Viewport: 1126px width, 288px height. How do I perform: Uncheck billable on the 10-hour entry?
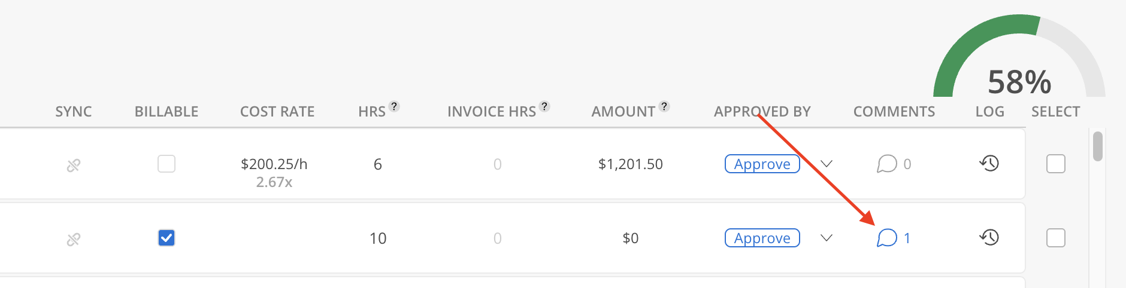167,238
